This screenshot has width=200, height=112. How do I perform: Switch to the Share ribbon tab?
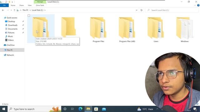pos(22,5)
